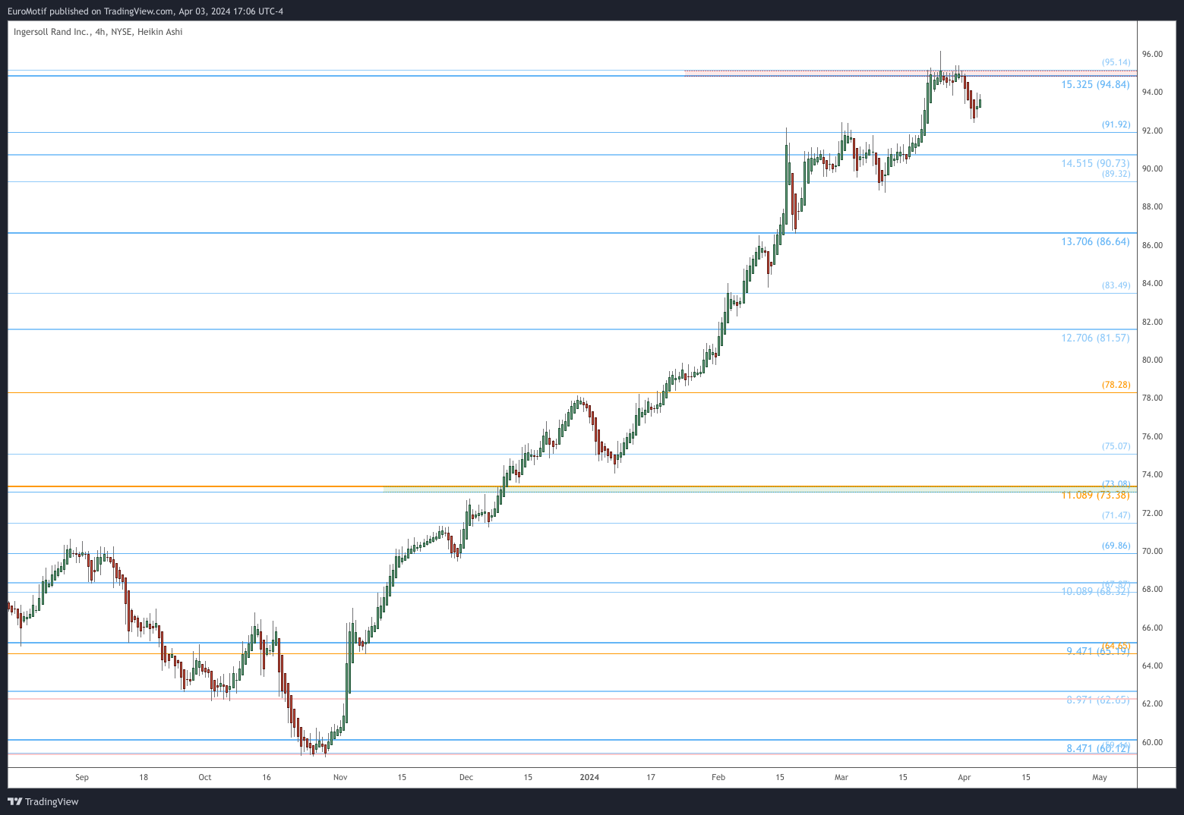Viewport: 1184px width, 815px height.
Task: Select the 15.325 (94.84) level label
Action: tap(1095, 84)
